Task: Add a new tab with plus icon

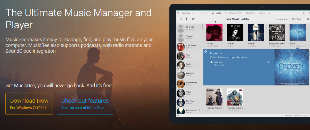Action: click(269, 13)
